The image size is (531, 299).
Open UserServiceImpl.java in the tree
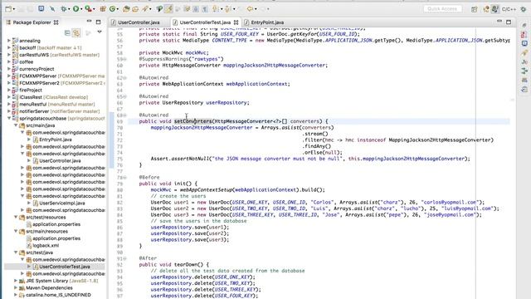click(62, 203)
